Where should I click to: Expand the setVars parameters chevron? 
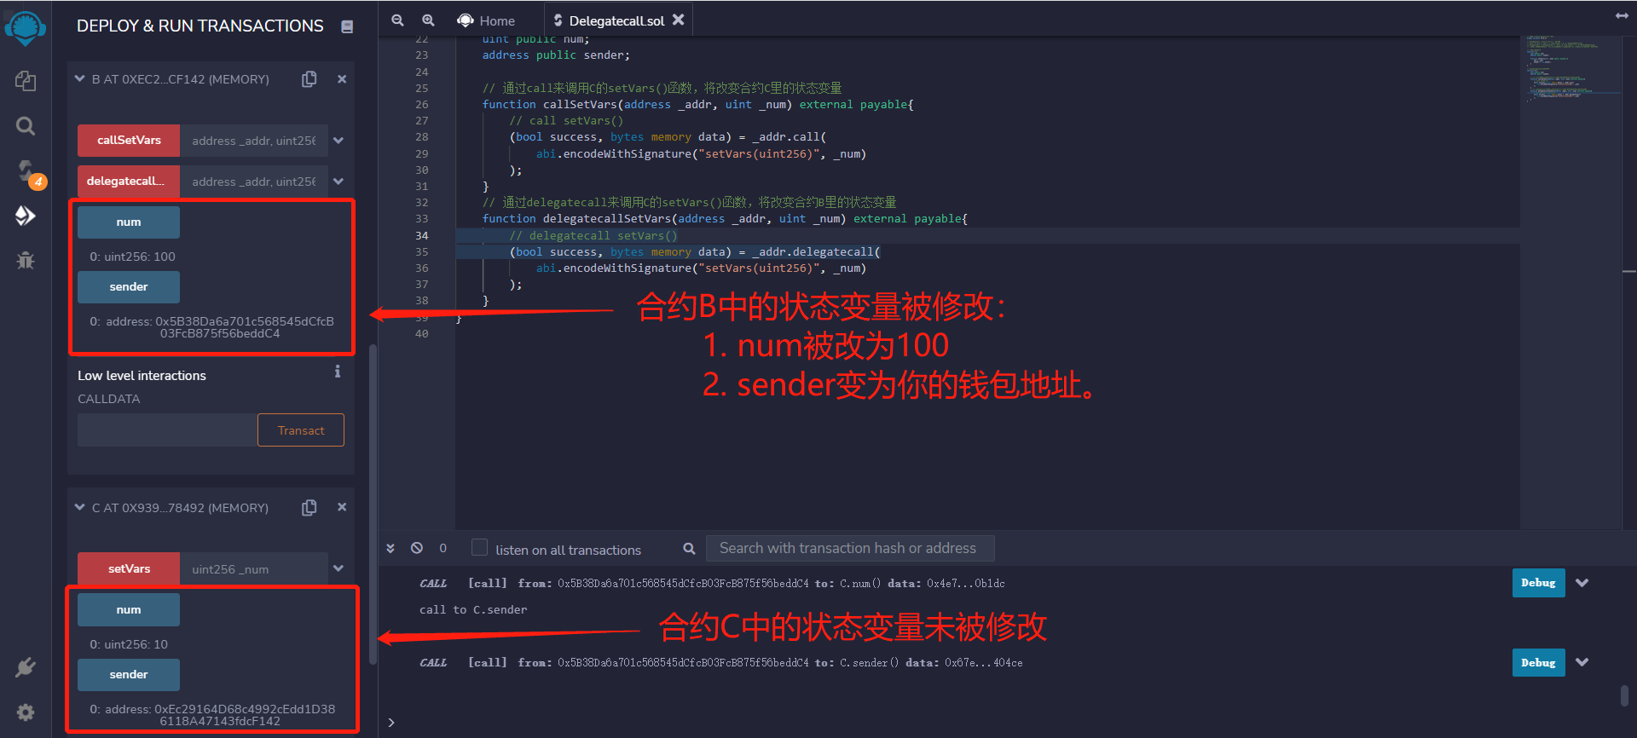(338, 568)
